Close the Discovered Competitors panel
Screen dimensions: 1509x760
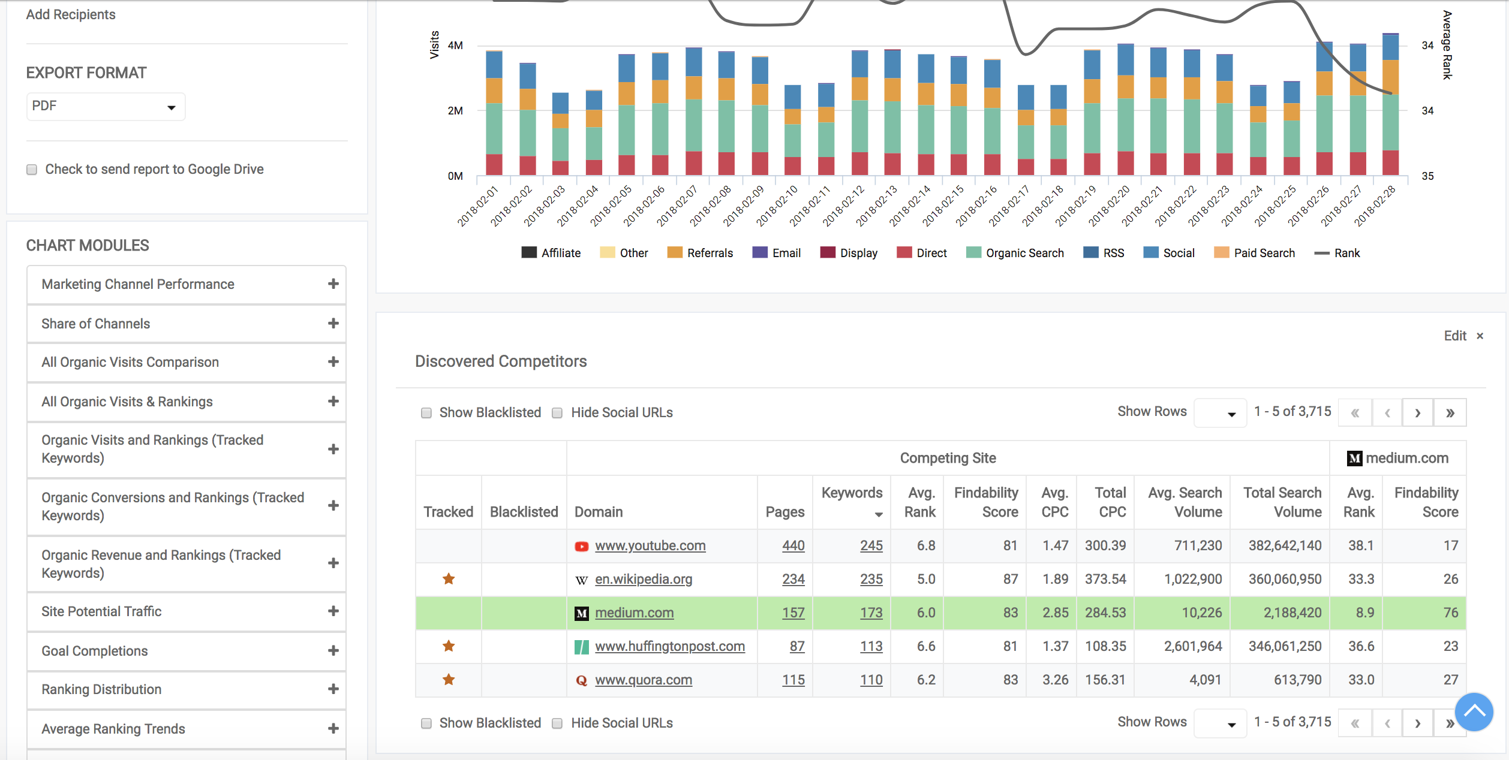coord(1480,336)
